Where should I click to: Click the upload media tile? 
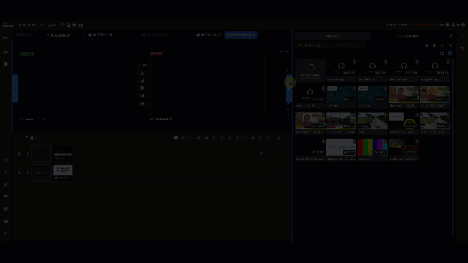click(310, 70)
